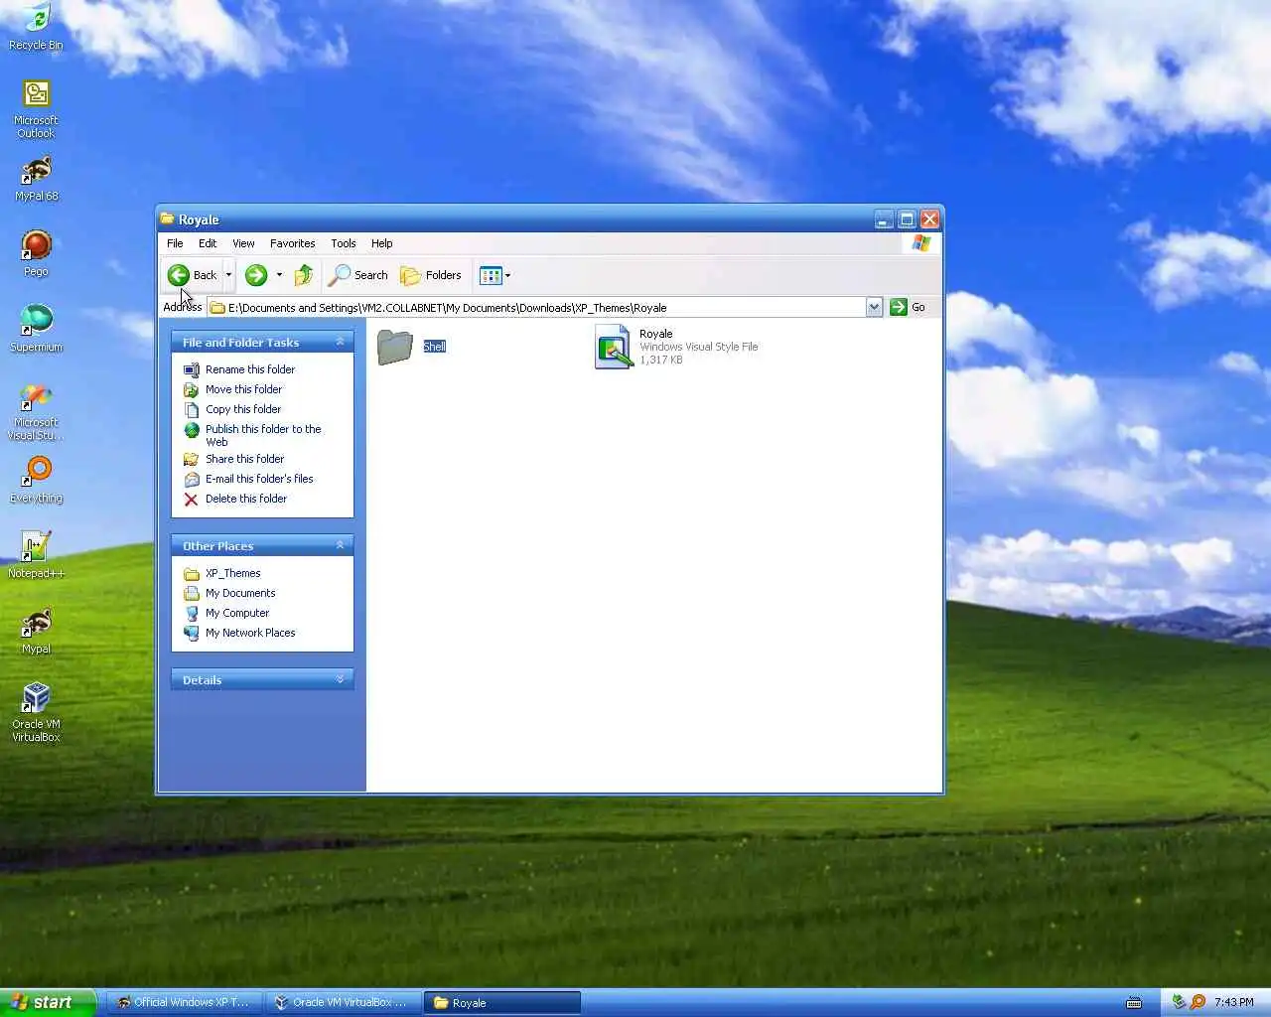Expand the Details panel

click(x=340, y=679)
